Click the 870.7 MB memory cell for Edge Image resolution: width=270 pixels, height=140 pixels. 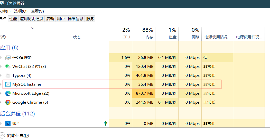[144, 93]
